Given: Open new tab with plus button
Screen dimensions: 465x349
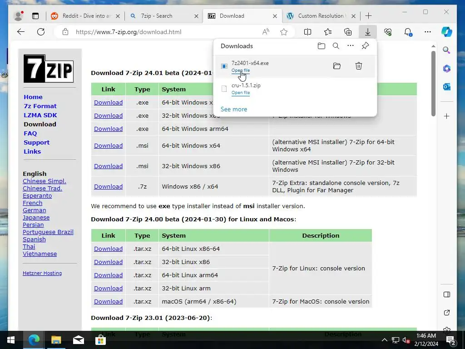Looking at the screenshot, I should click(368, 16).
